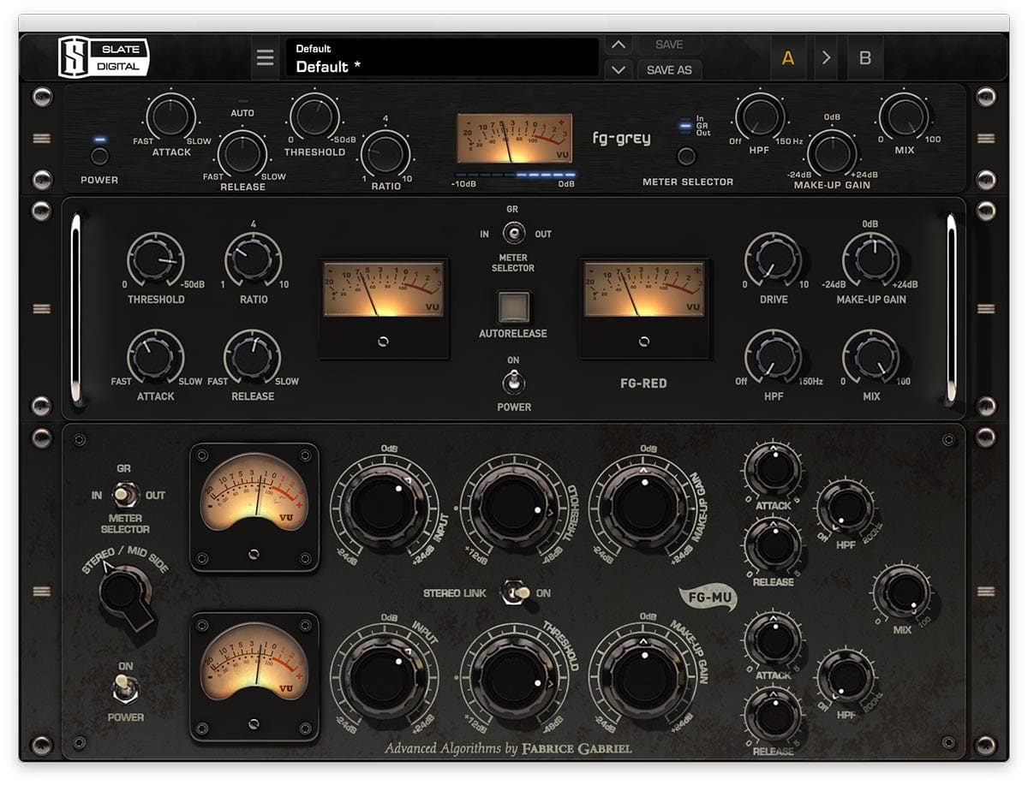This screenshot has height=785, width=1028.
Task: Open the Default preset name display
Action: point(442,57)
